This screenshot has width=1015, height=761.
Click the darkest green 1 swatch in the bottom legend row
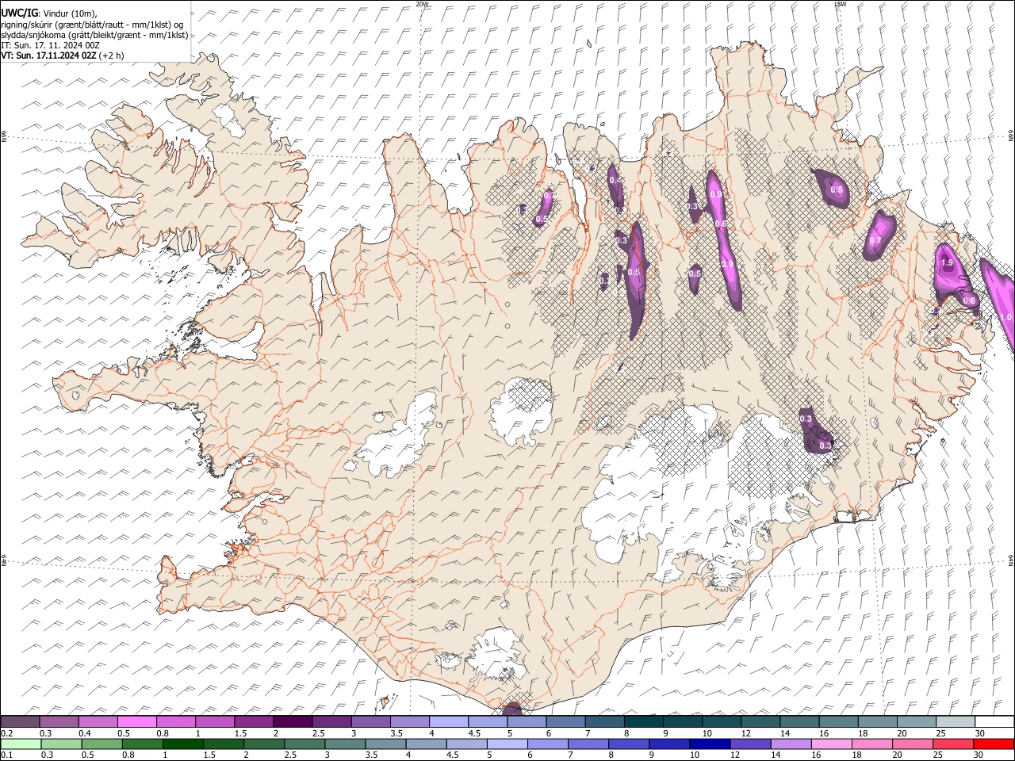tap(184, 744)
